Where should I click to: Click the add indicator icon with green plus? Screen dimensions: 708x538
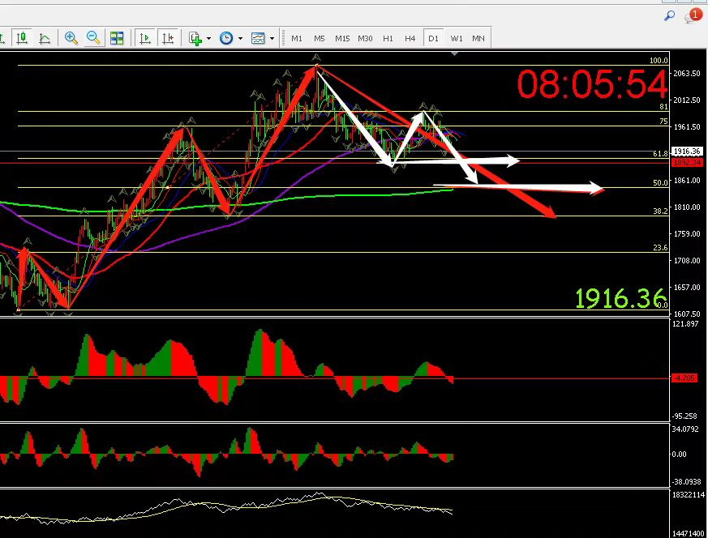click(195, 38)
